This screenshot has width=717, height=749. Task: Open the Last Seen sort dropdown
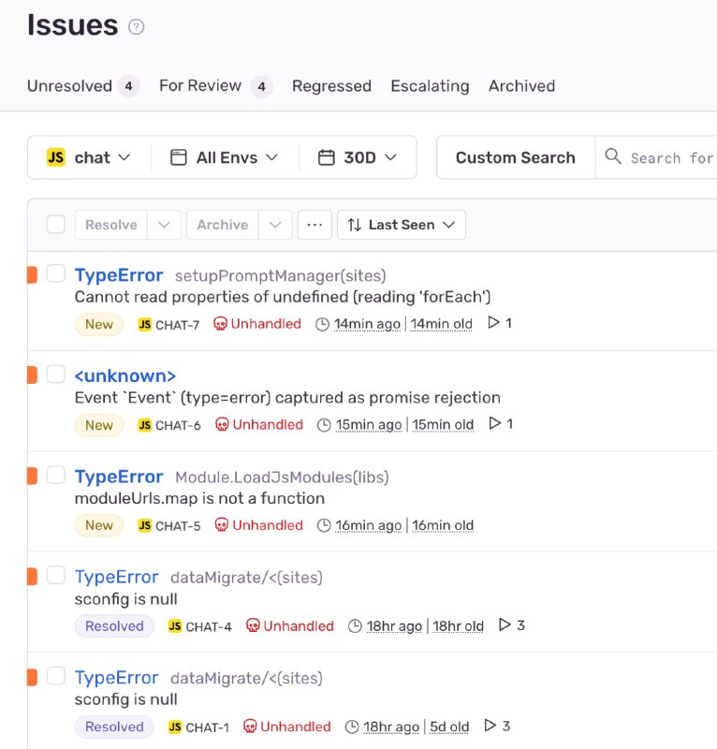click(x=402, y=225)
